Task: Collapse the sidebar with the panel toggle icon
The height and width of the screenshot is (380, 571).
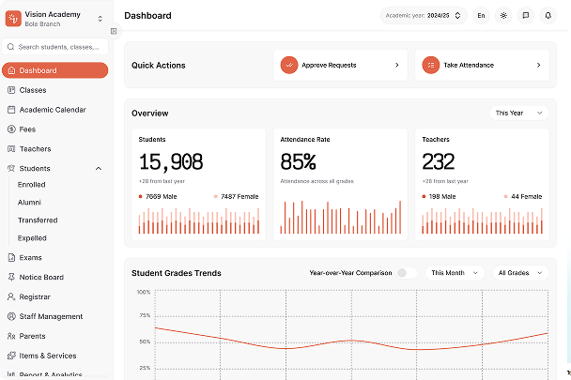Action: [114, 31]
